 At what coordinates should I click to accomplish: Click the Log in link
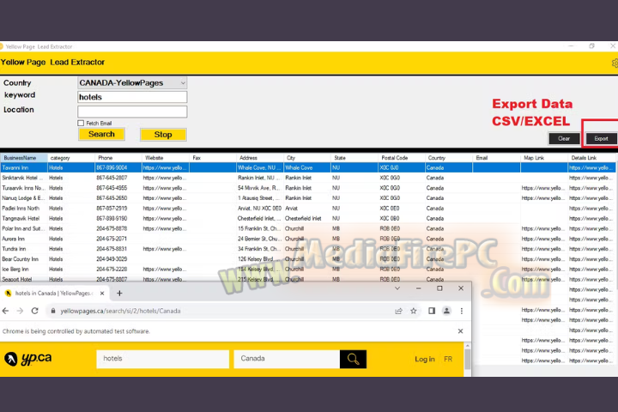click(x=425, y=359)
